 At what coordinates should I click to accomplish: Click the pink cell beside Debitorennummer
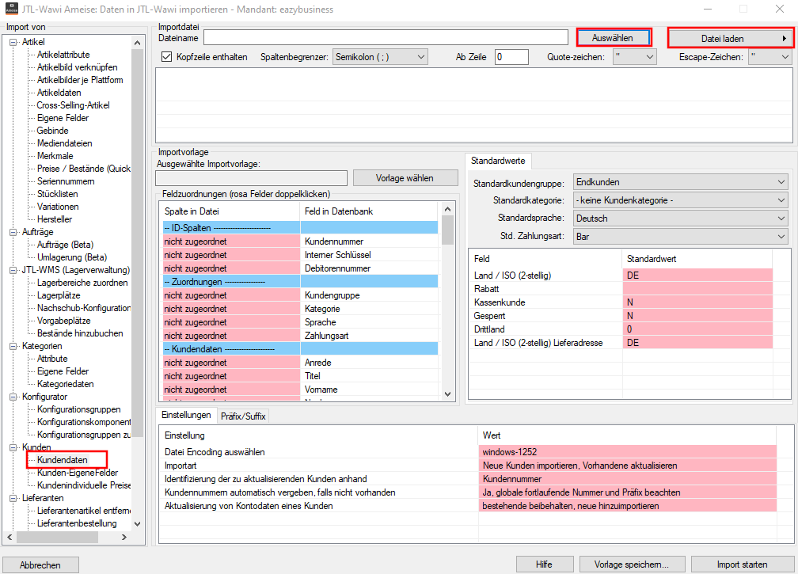[x=231, y=268]
